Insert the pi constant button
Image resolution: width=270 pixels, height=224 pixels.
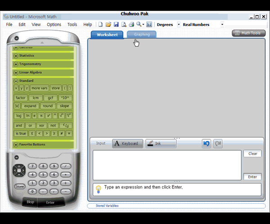coord(41,116)
